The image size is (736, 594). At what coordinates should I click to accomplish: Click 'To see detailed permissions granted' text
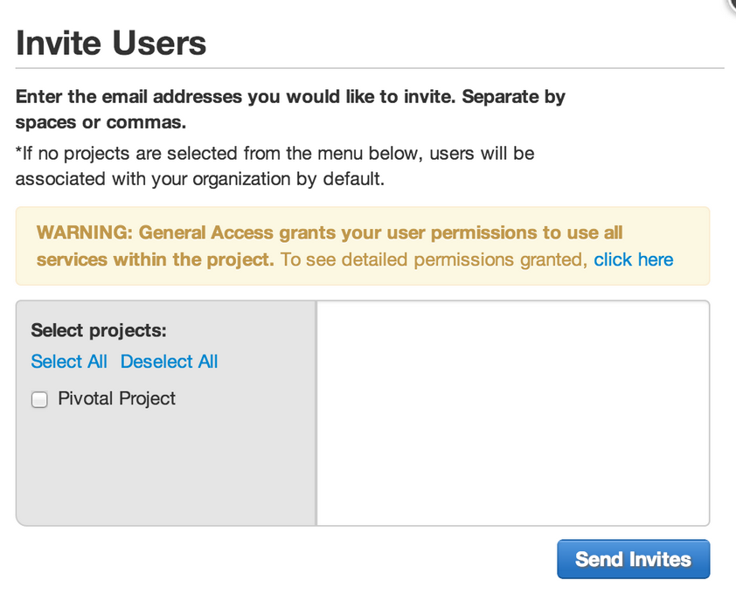click(x=433, y=259)
